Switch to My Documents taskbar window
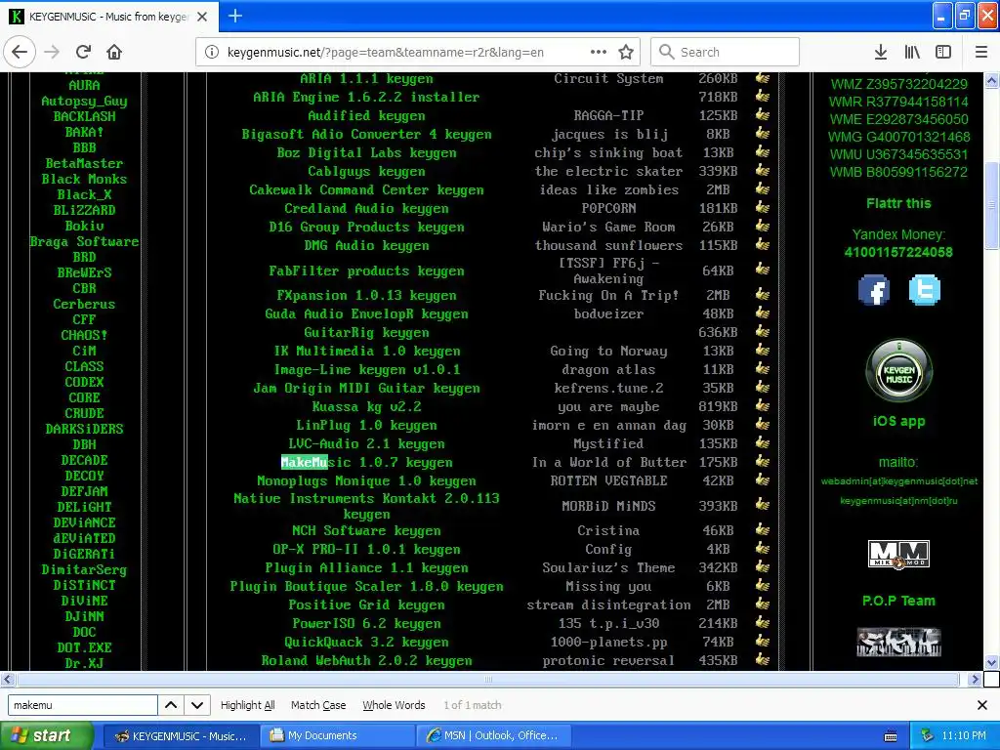 click(337, 735)
